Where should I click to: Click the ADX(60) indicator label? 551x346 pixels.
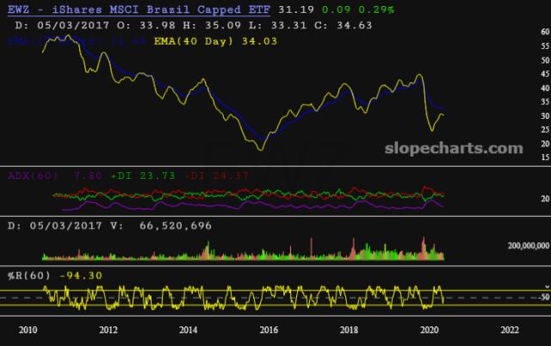(33, 175)
